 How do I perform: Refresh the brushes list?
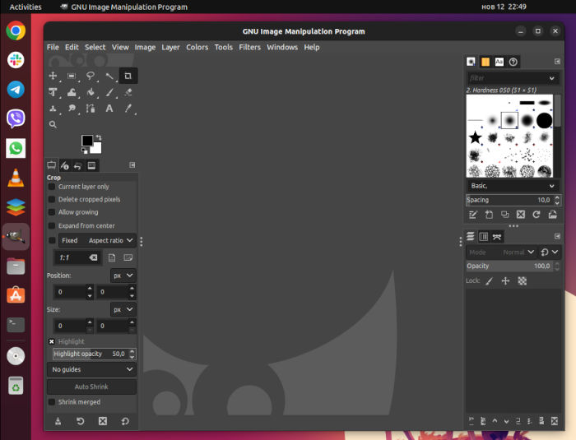(537, 215)
